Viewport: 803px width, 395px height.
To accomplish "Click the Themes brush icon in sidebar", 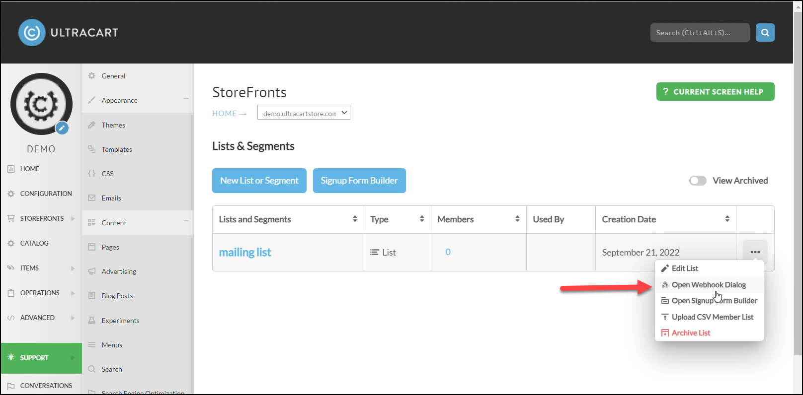I will click(91, 125).
